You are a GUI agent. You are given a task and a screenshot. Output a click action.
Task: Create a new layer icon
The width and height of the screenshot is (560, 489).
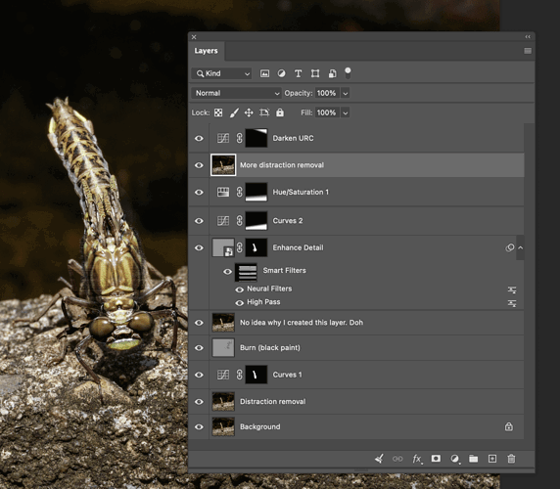[x=492, y=459]
